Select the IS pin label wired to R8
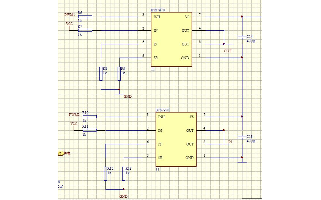This screenshot has width=321, height=200. (155, 44)
